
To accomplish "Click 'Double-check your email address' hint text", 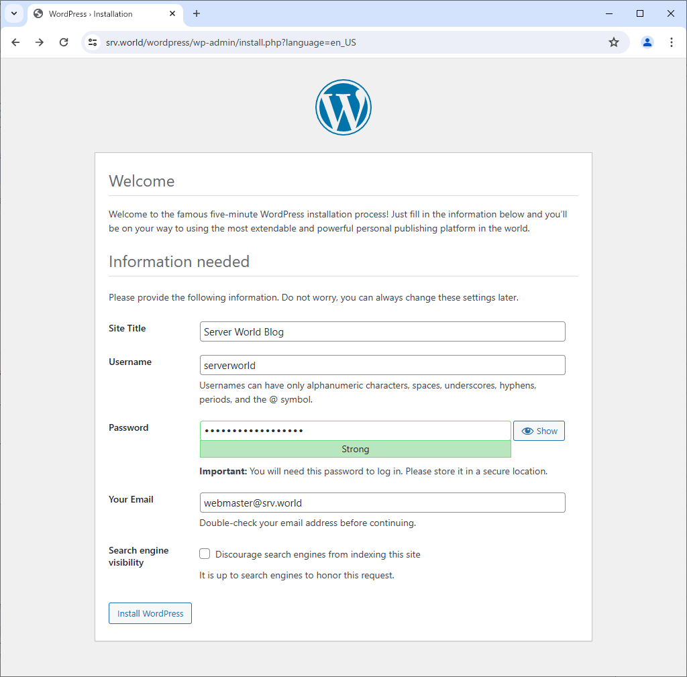I will pos(307,523).
